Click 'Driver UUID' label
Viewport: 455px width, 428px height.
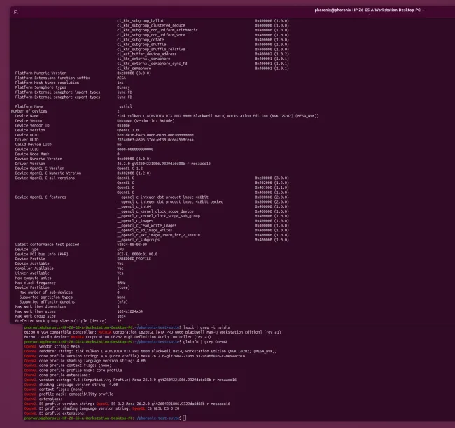27,140
